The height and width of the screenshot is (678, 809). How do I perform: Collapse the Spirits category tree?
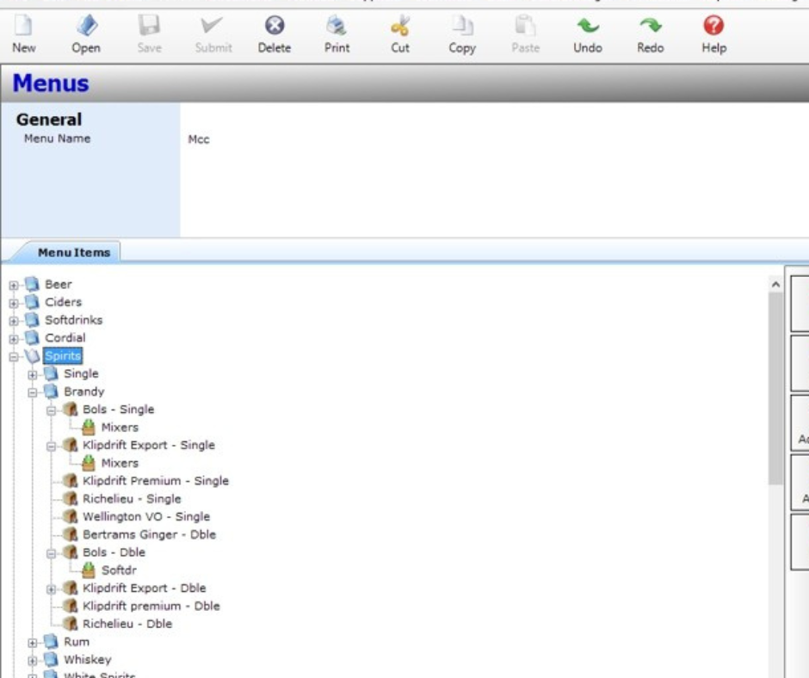tap(14, 356)
